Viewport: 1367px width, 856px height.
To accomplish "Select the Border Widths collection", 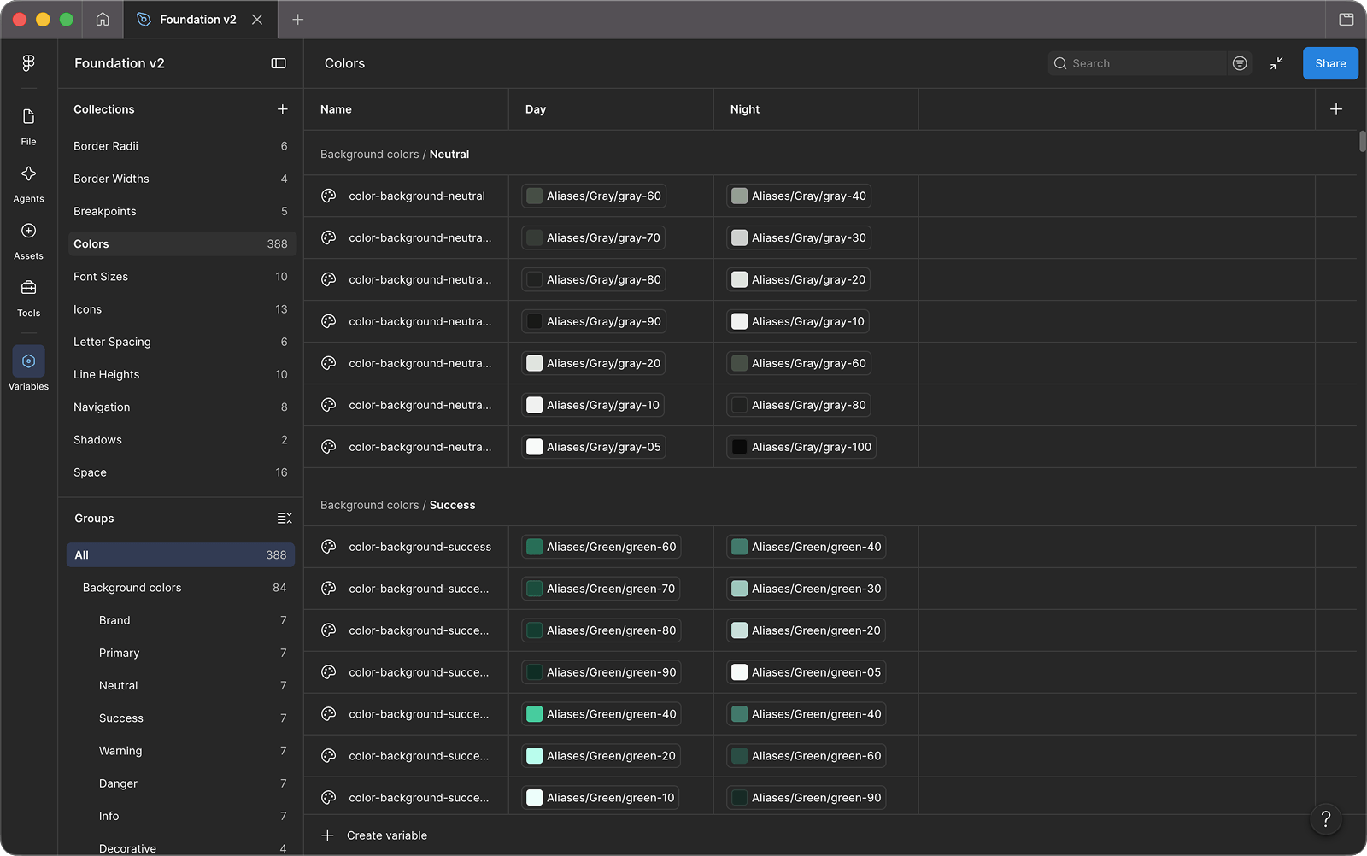I will click(181, 179).
